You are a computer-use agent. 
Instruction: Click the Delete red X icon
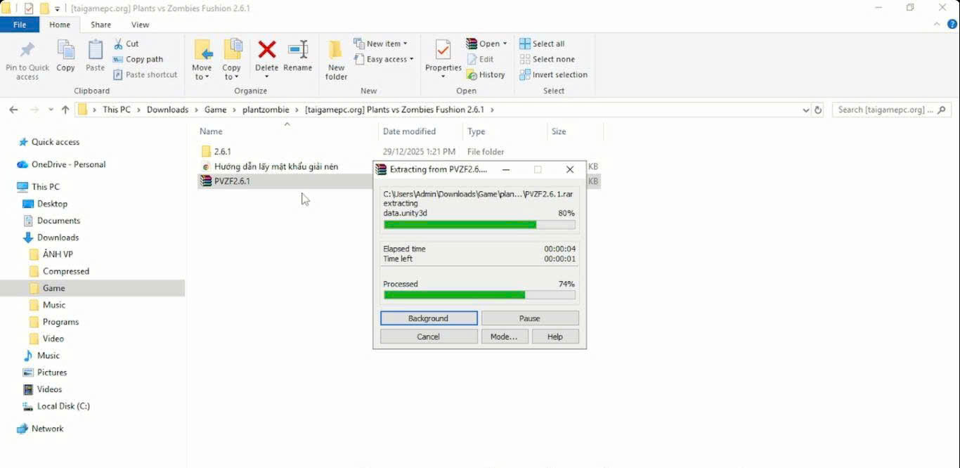pos(266,50)
